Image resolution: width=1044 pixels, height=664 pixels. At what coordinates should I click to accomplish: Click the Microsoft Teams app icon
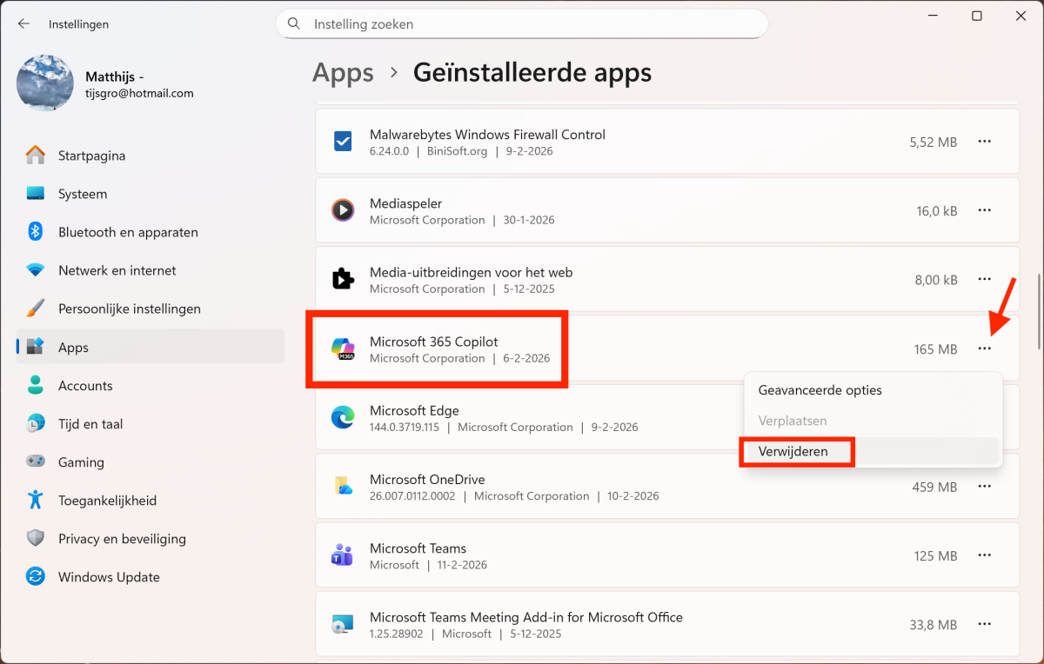(x=343, y=556)
